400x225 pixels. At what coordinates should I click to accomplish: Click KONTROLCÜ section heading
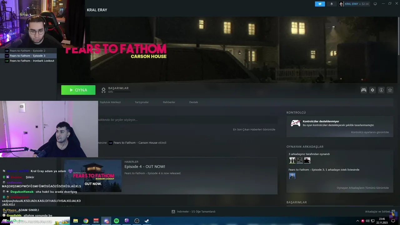coord(296,112)
